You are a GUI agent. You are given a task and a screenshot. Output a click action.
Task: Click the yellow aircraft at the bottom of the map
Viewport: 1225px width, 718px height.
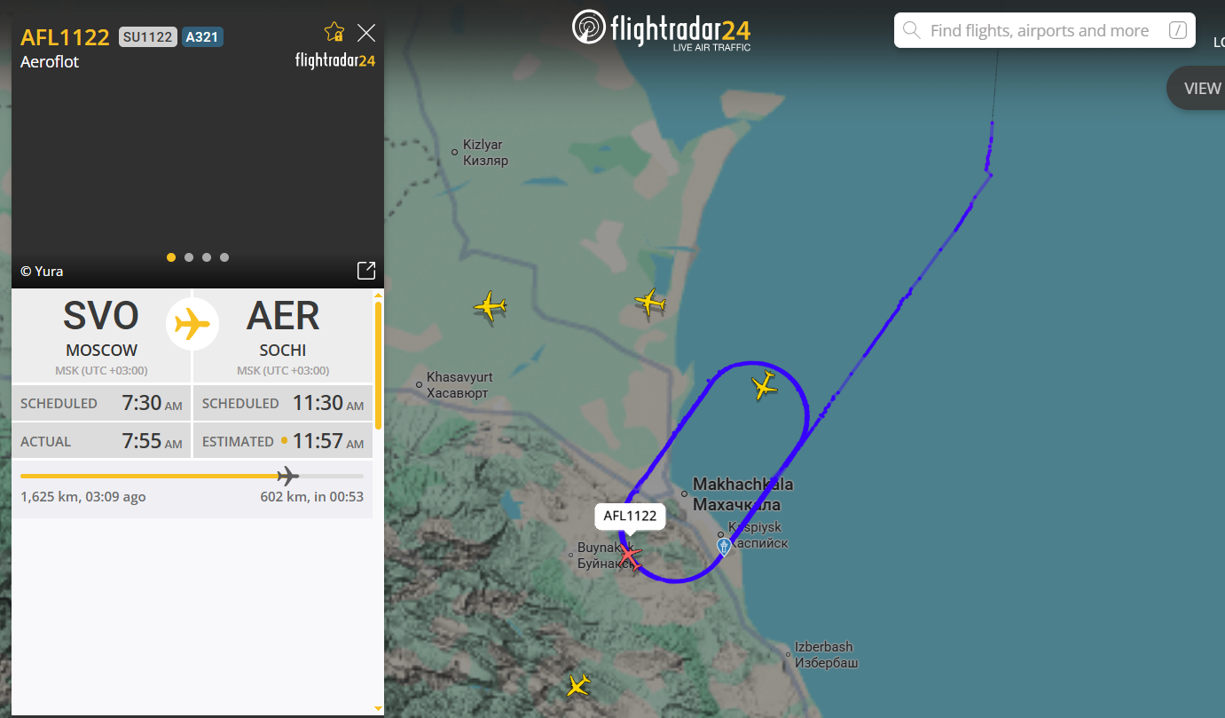pos(578,685)
